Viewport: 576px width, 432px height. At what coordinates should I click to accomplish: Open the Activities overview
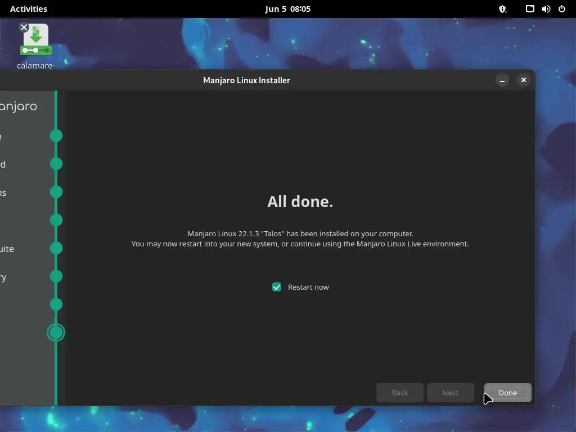(29, 9)
